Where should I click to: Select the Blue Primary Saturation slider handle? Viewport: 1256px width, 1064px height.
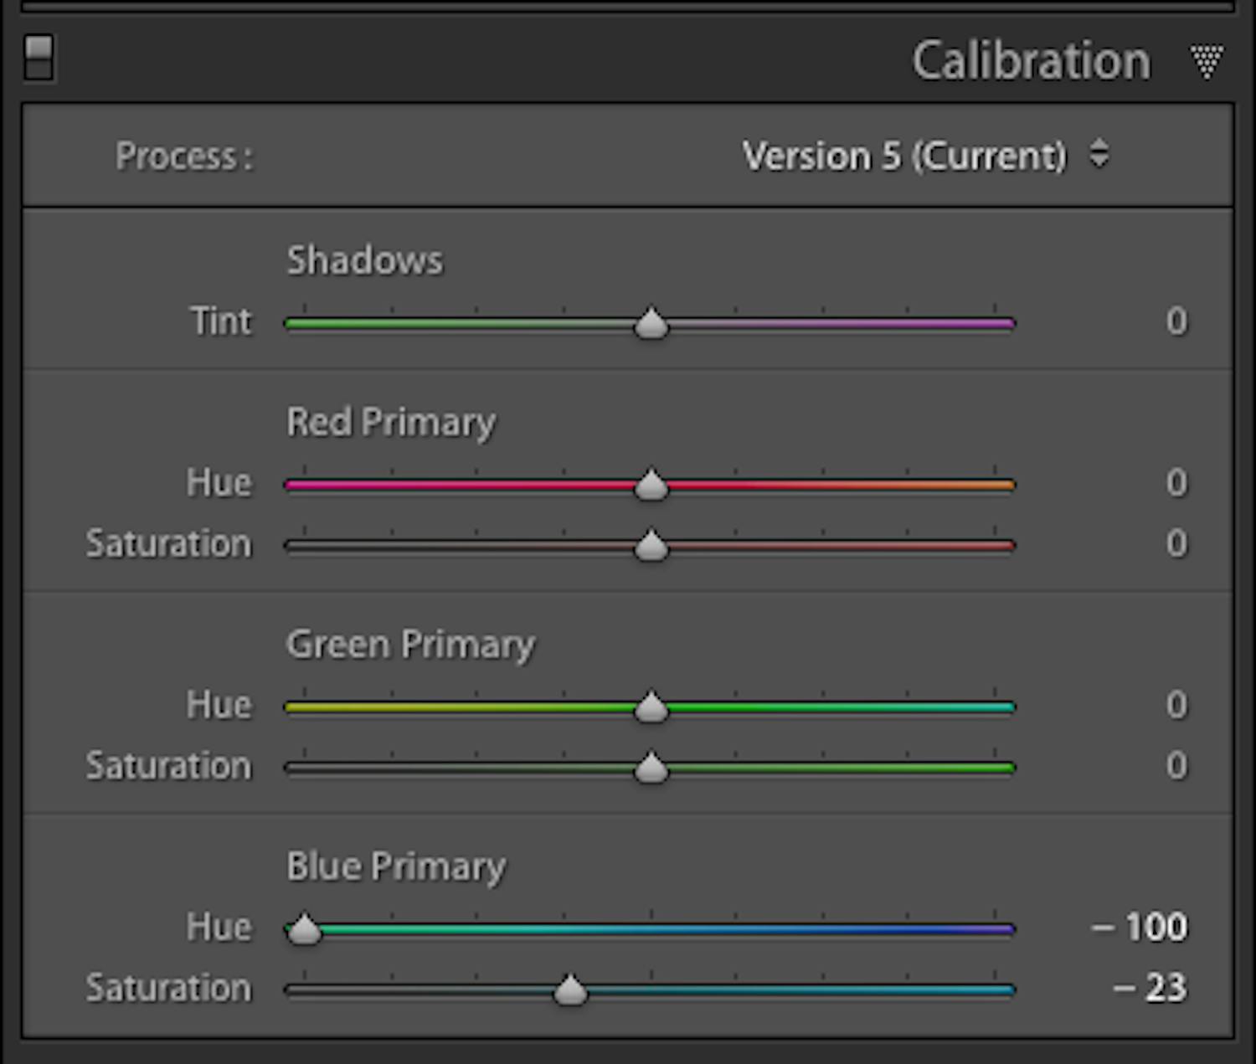(571, 990)
